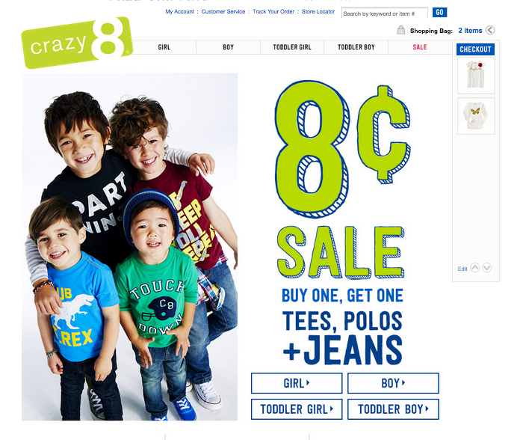The height and width of the screenshot is (440, 526).
Task: Click the GO search button
Action: [x=439, y=13]
